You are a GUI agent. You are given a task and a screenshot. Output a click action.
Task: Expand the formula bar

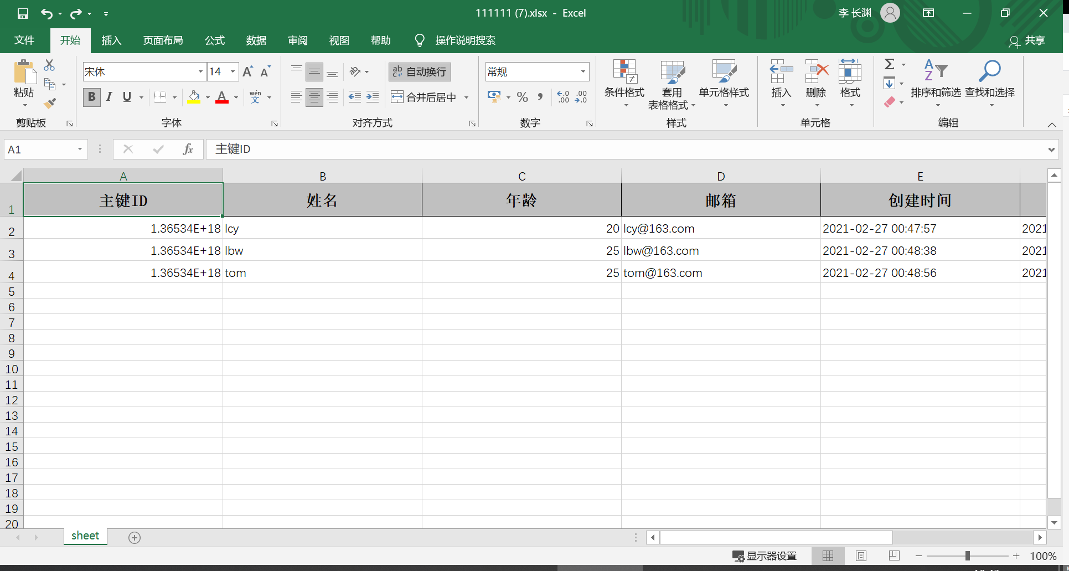click(x=1051, y=149)
